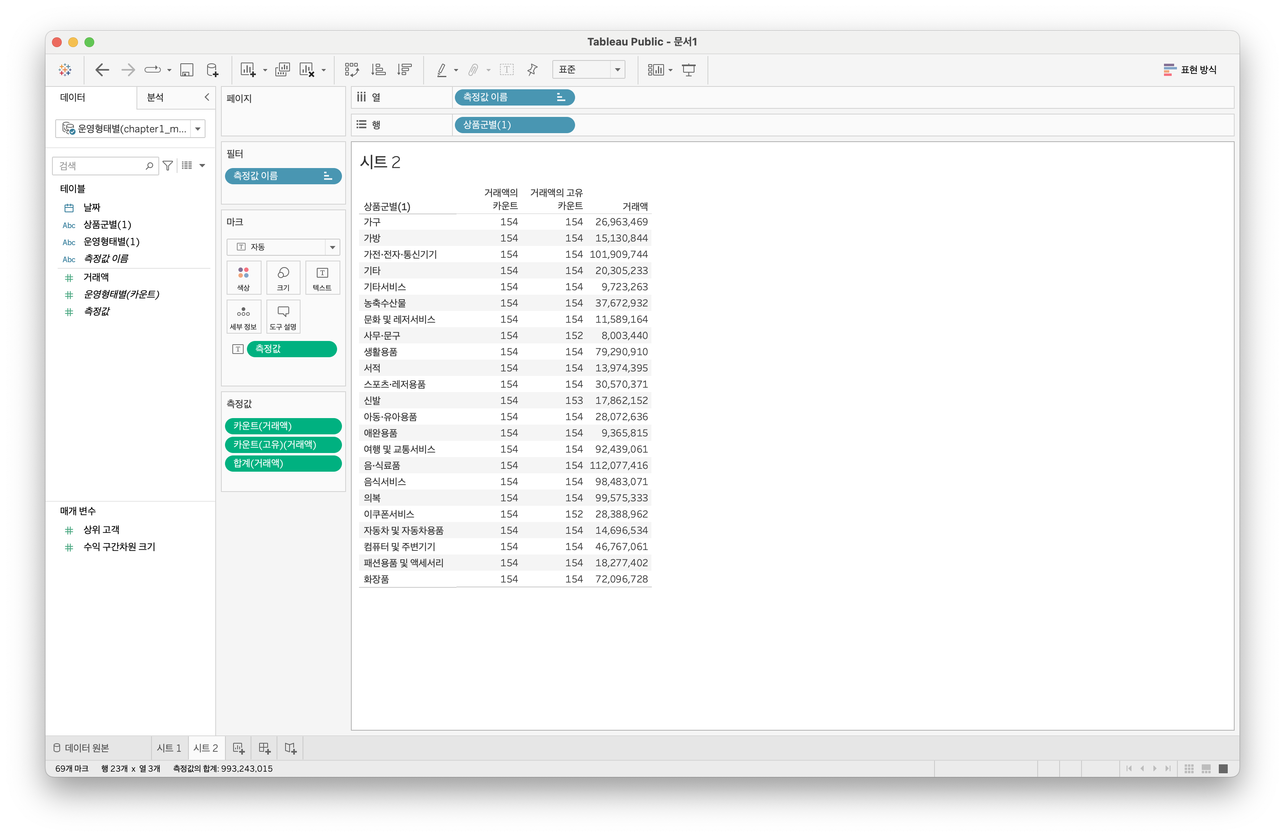Toggle the 표현 방식 Show Me panel

pyautogui.click(x=1190, y=70)
